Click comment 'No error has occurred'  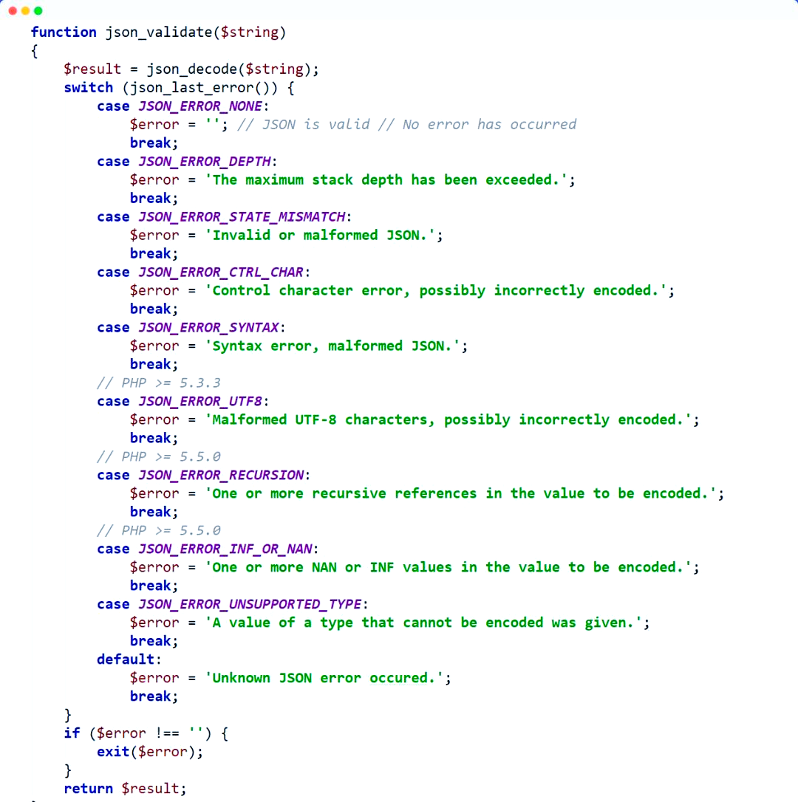pyautogui.click(x=489, y=124)
